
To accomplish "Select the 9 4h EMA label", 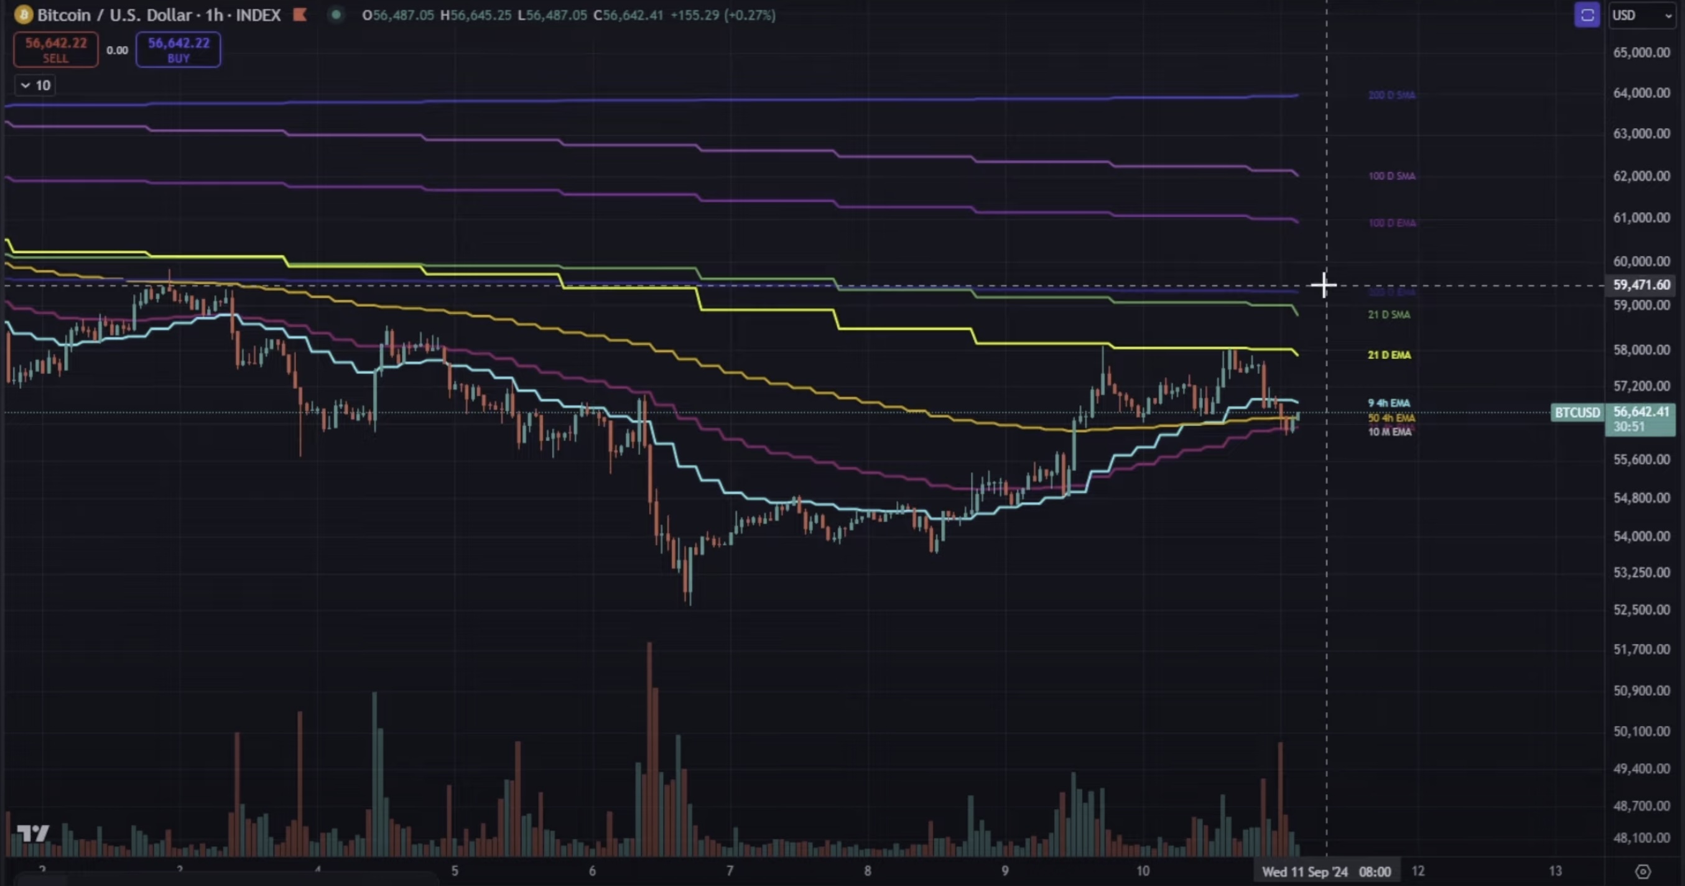I will pyautogui.click(x=1389, y=403).
